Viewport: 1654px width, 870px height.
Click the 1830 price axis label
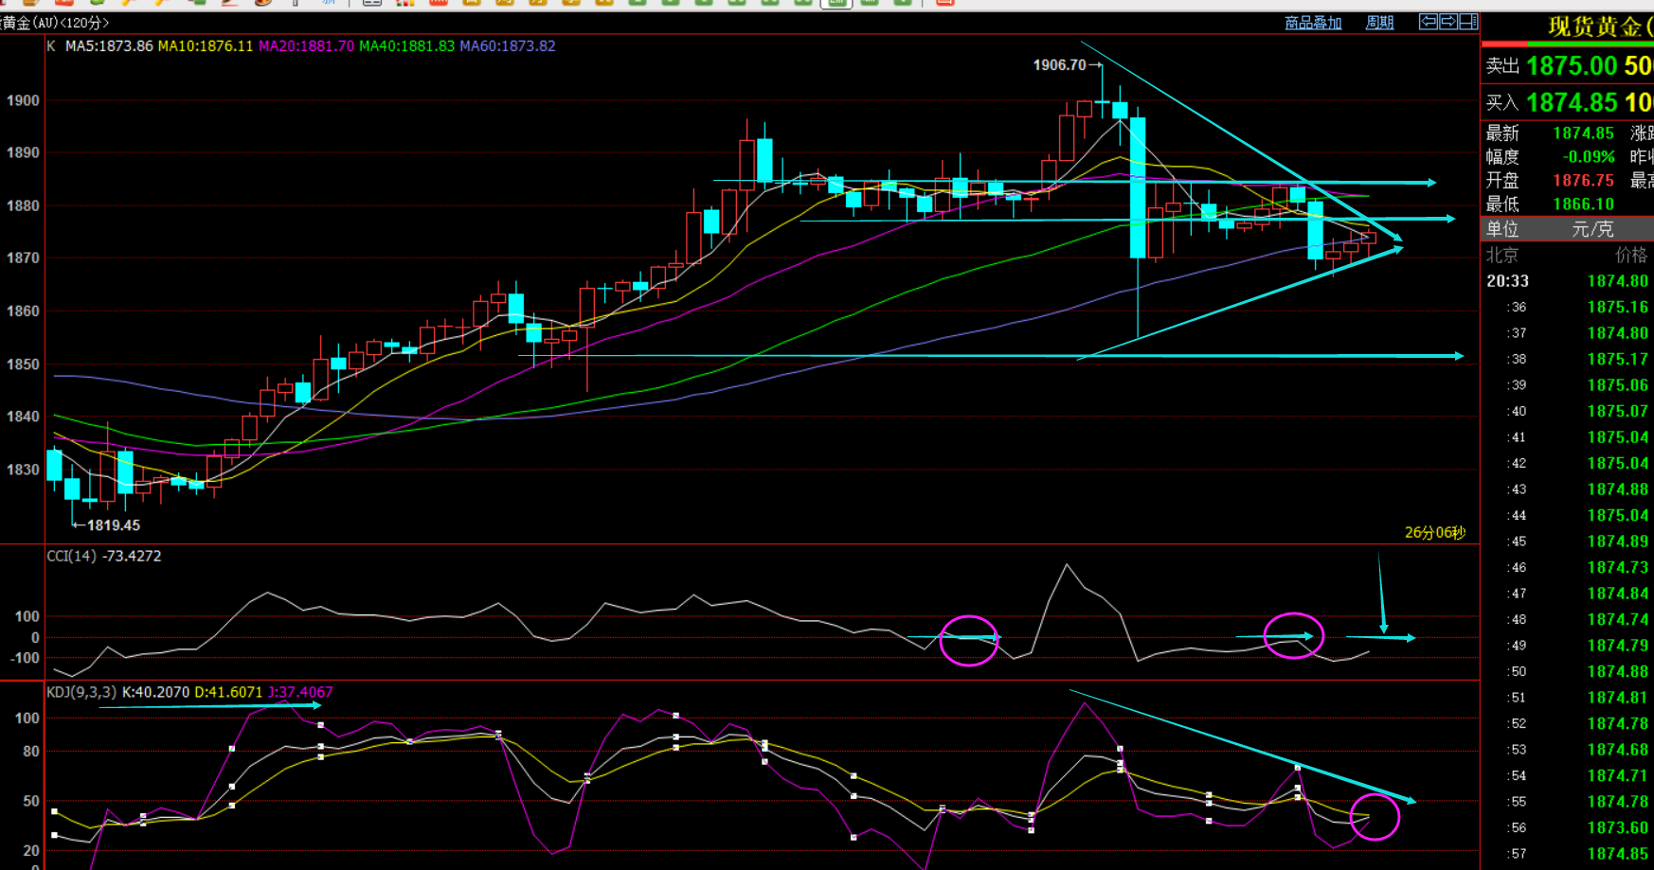coord(23,470)
